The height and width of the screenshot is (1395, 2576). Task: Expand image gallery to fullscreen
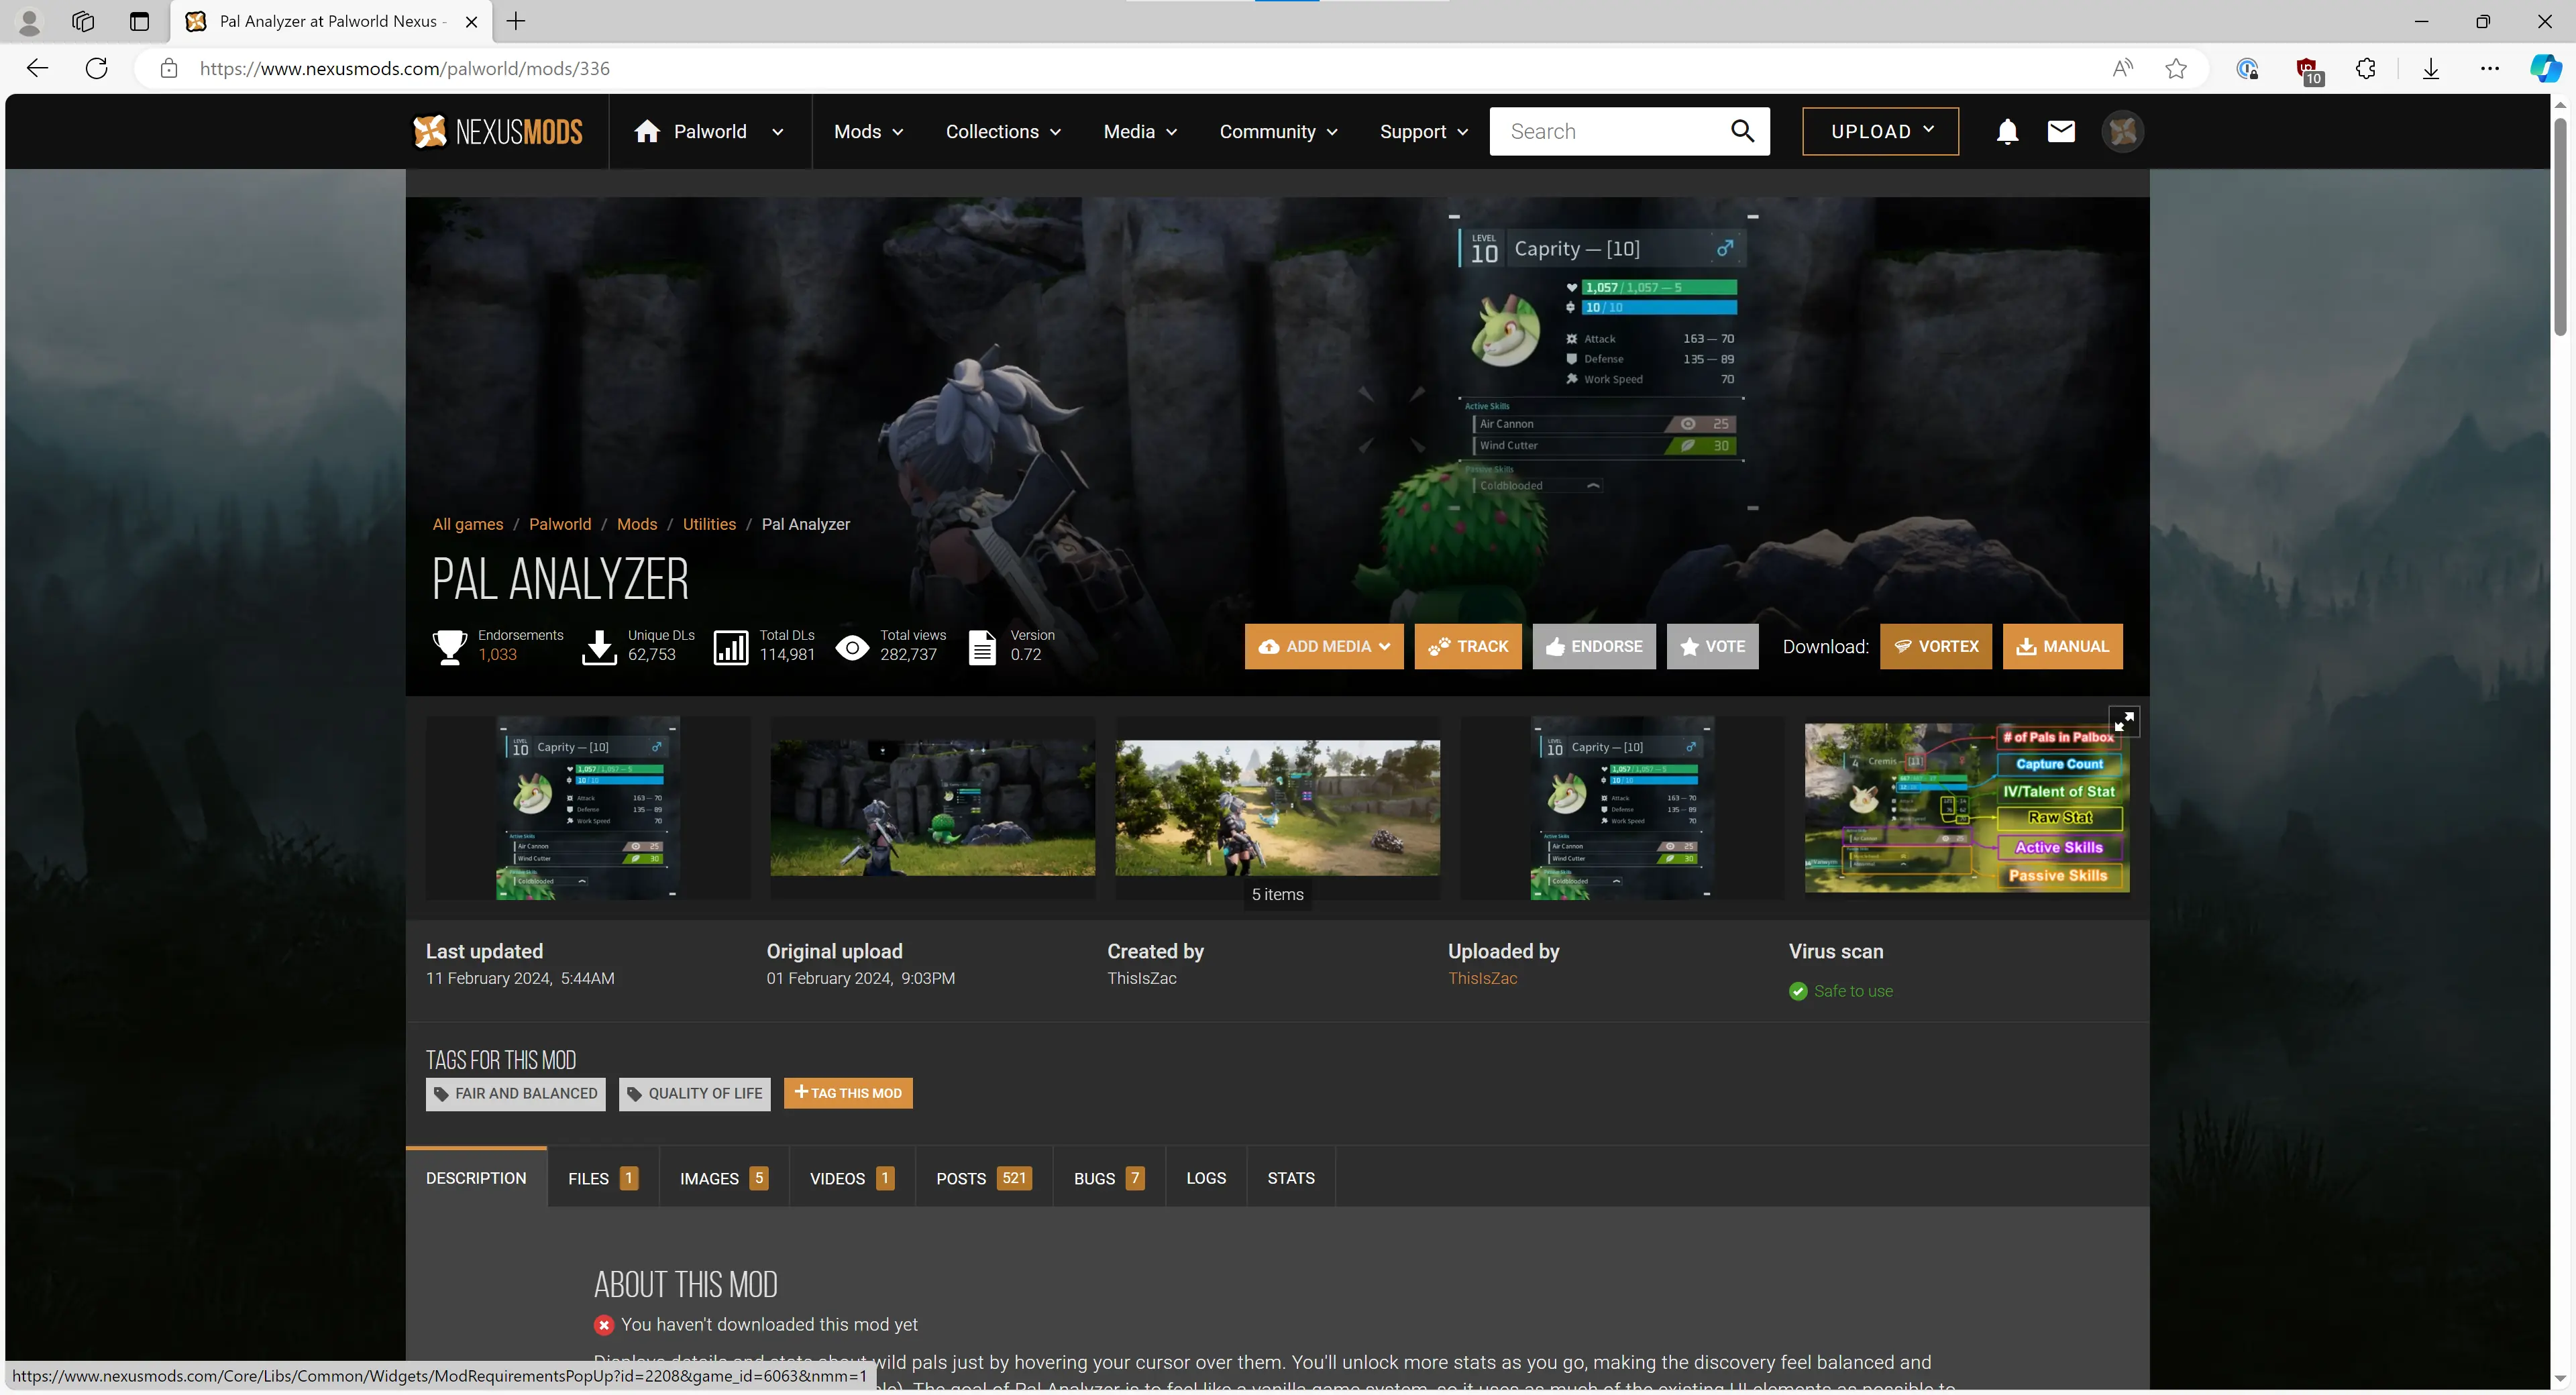point(2124,721)
